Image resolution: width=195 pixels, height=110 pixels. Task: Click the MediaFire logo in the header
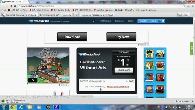pyautogui.click(x=39, y=21)
